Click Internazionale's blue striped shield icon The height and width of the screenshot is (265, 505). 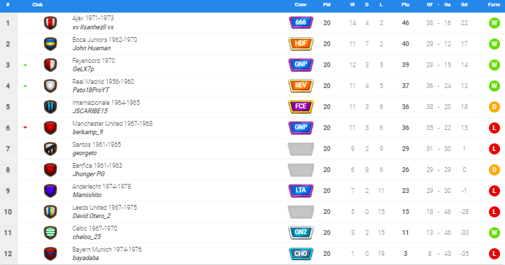point(50,106)
